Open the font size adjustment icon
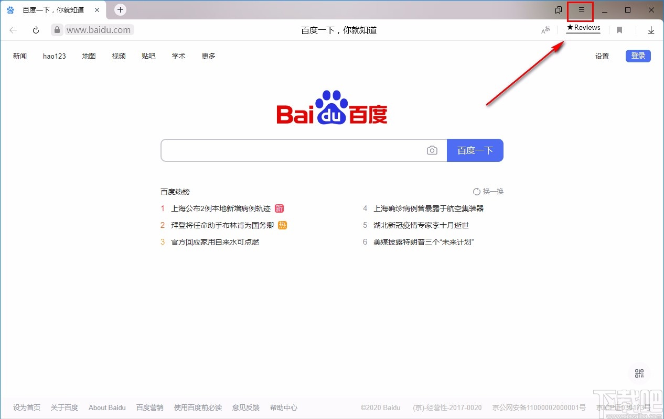 tap(545, 30)
